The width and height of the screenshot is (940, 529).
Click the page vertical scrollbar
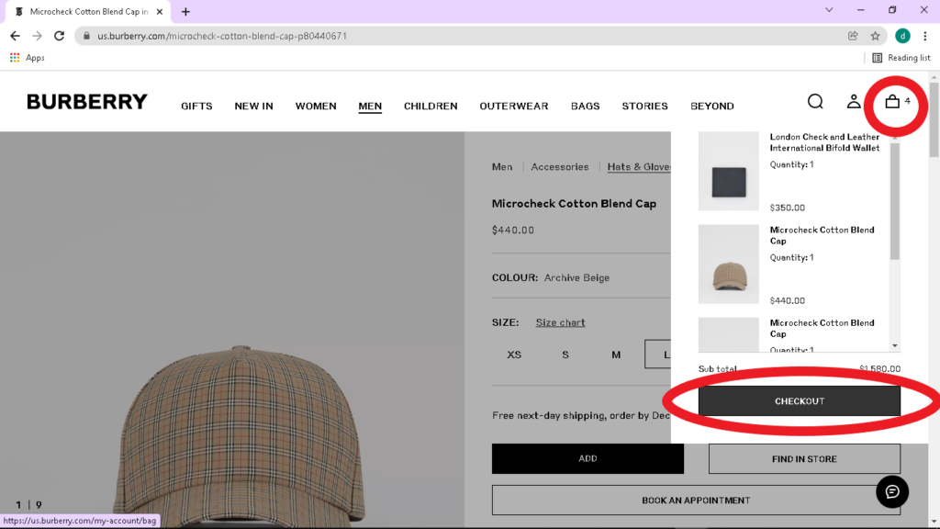pos(934,120)
